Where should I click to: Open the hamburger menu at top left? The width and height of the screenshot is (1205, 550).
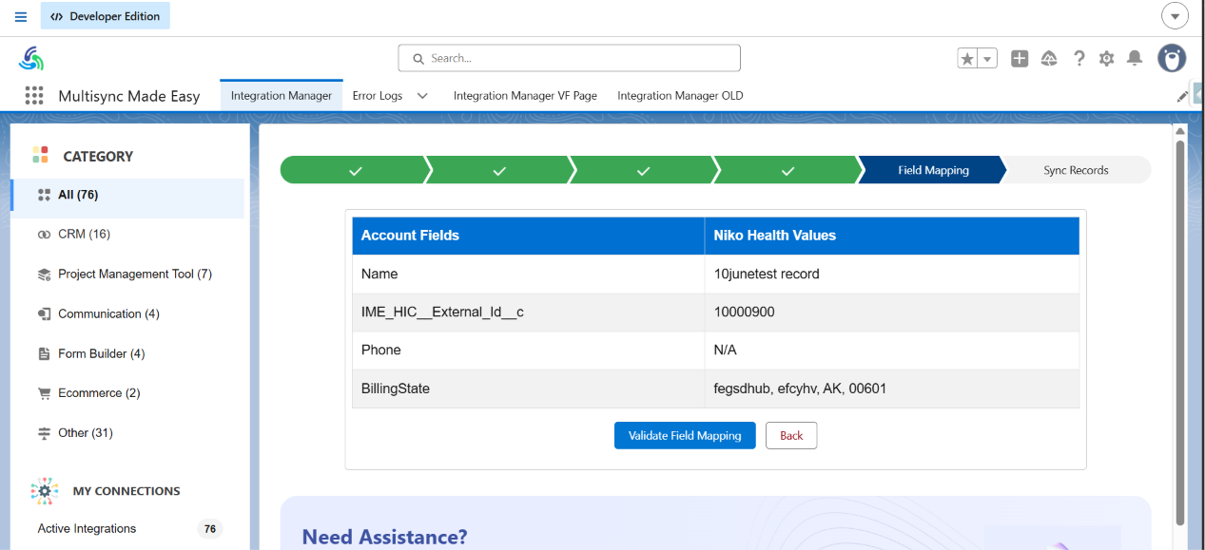tap(21, 16)
